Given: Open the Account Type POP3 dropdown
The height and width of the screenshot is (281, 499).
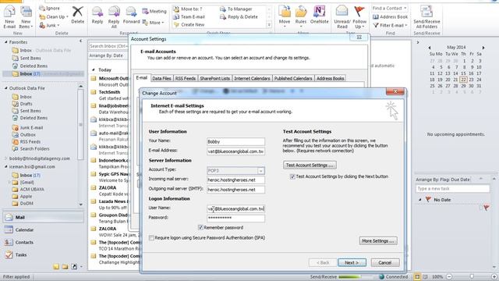Looking at the screenshot, I should pyautogui.click(x=260, y=171).
